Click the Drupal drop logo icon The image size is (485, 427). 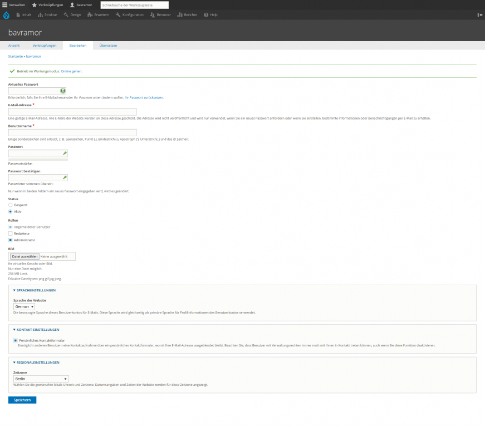(6, 15)
